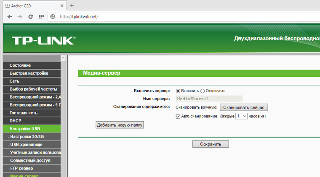Open the Состояние menu item
The image size is (320, 177).
click(x=32, y=65)
